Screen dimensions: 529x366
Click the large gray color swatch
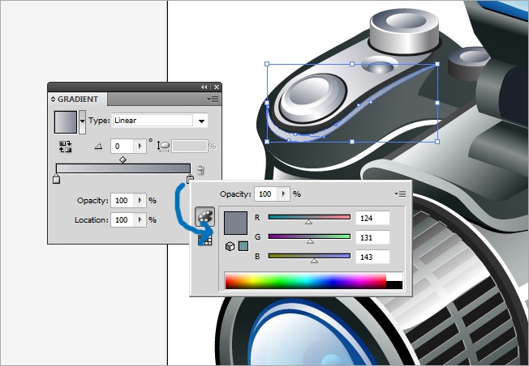tap(235, 223)
